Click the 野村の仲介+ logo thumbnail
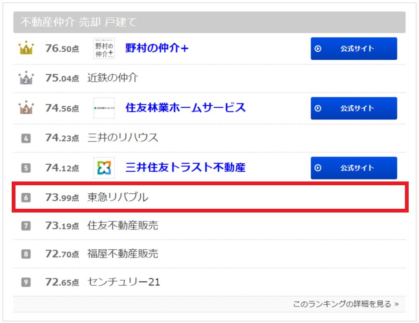The image size is (419, 323). click(x=104, y=48)
